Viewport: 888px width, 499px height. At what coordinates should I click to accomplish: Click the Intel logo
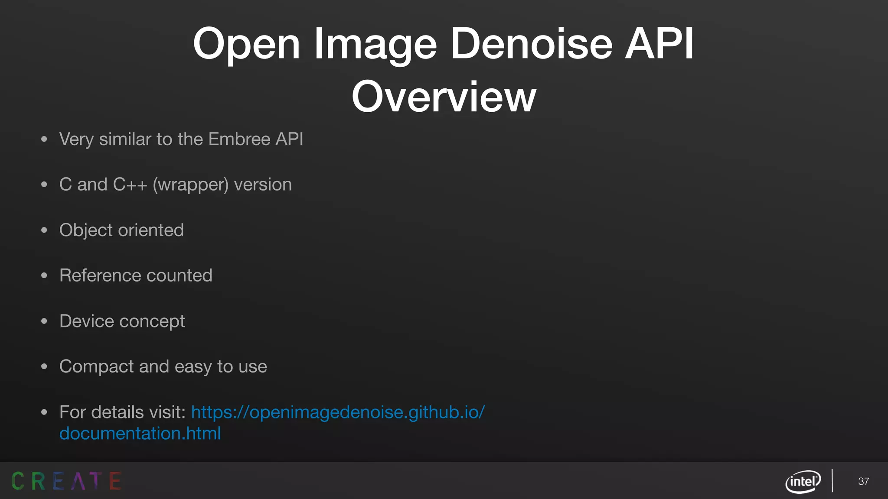pos(803,481)
